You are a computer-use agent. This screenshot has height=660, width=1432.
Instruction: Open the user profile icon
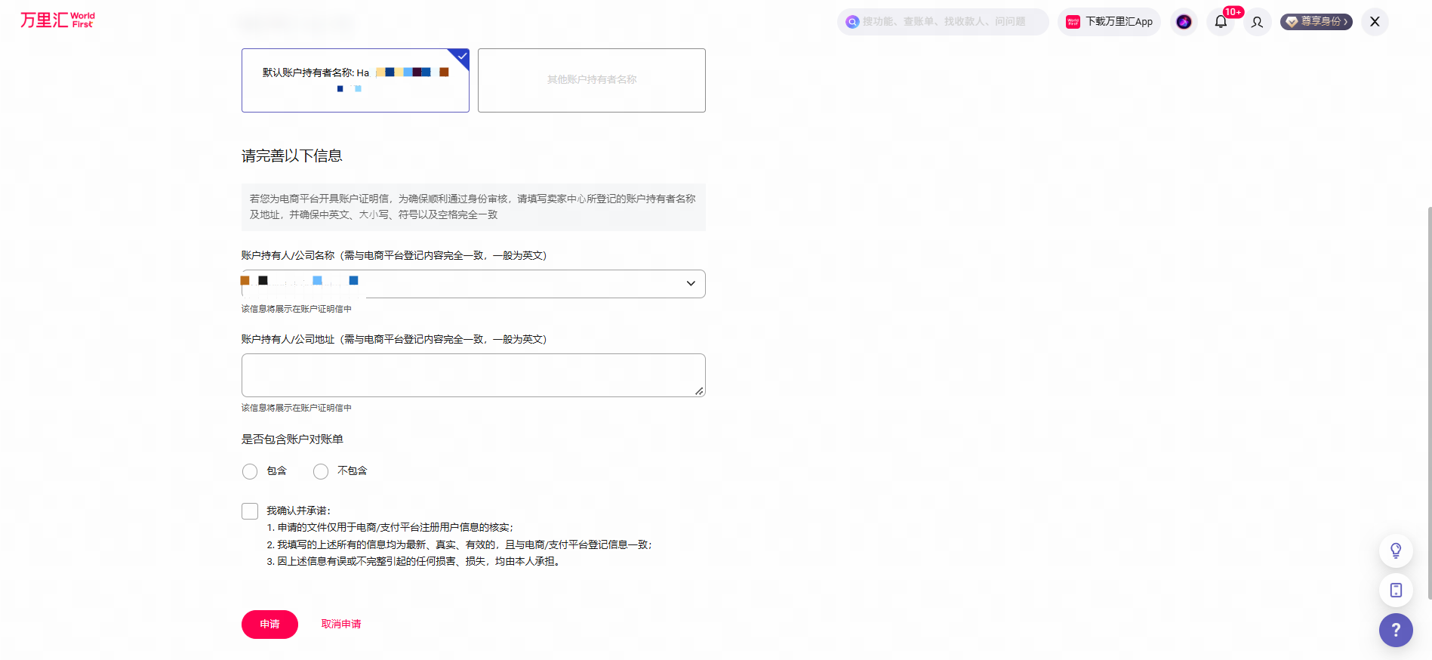coord(1257,22)
